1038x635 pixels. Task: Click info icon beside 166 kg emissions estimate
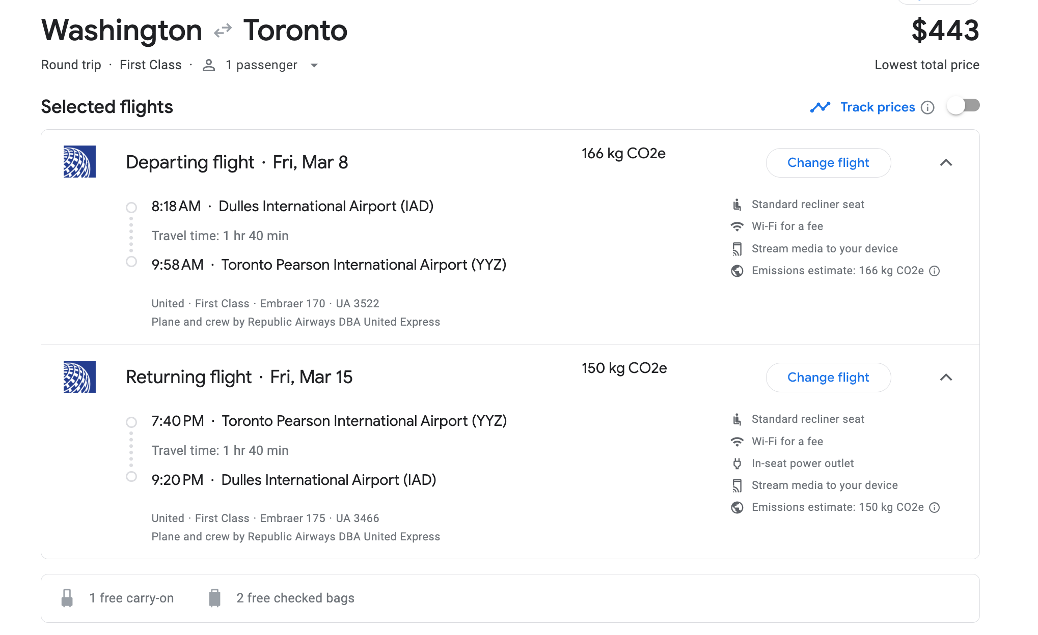(935, 271)
